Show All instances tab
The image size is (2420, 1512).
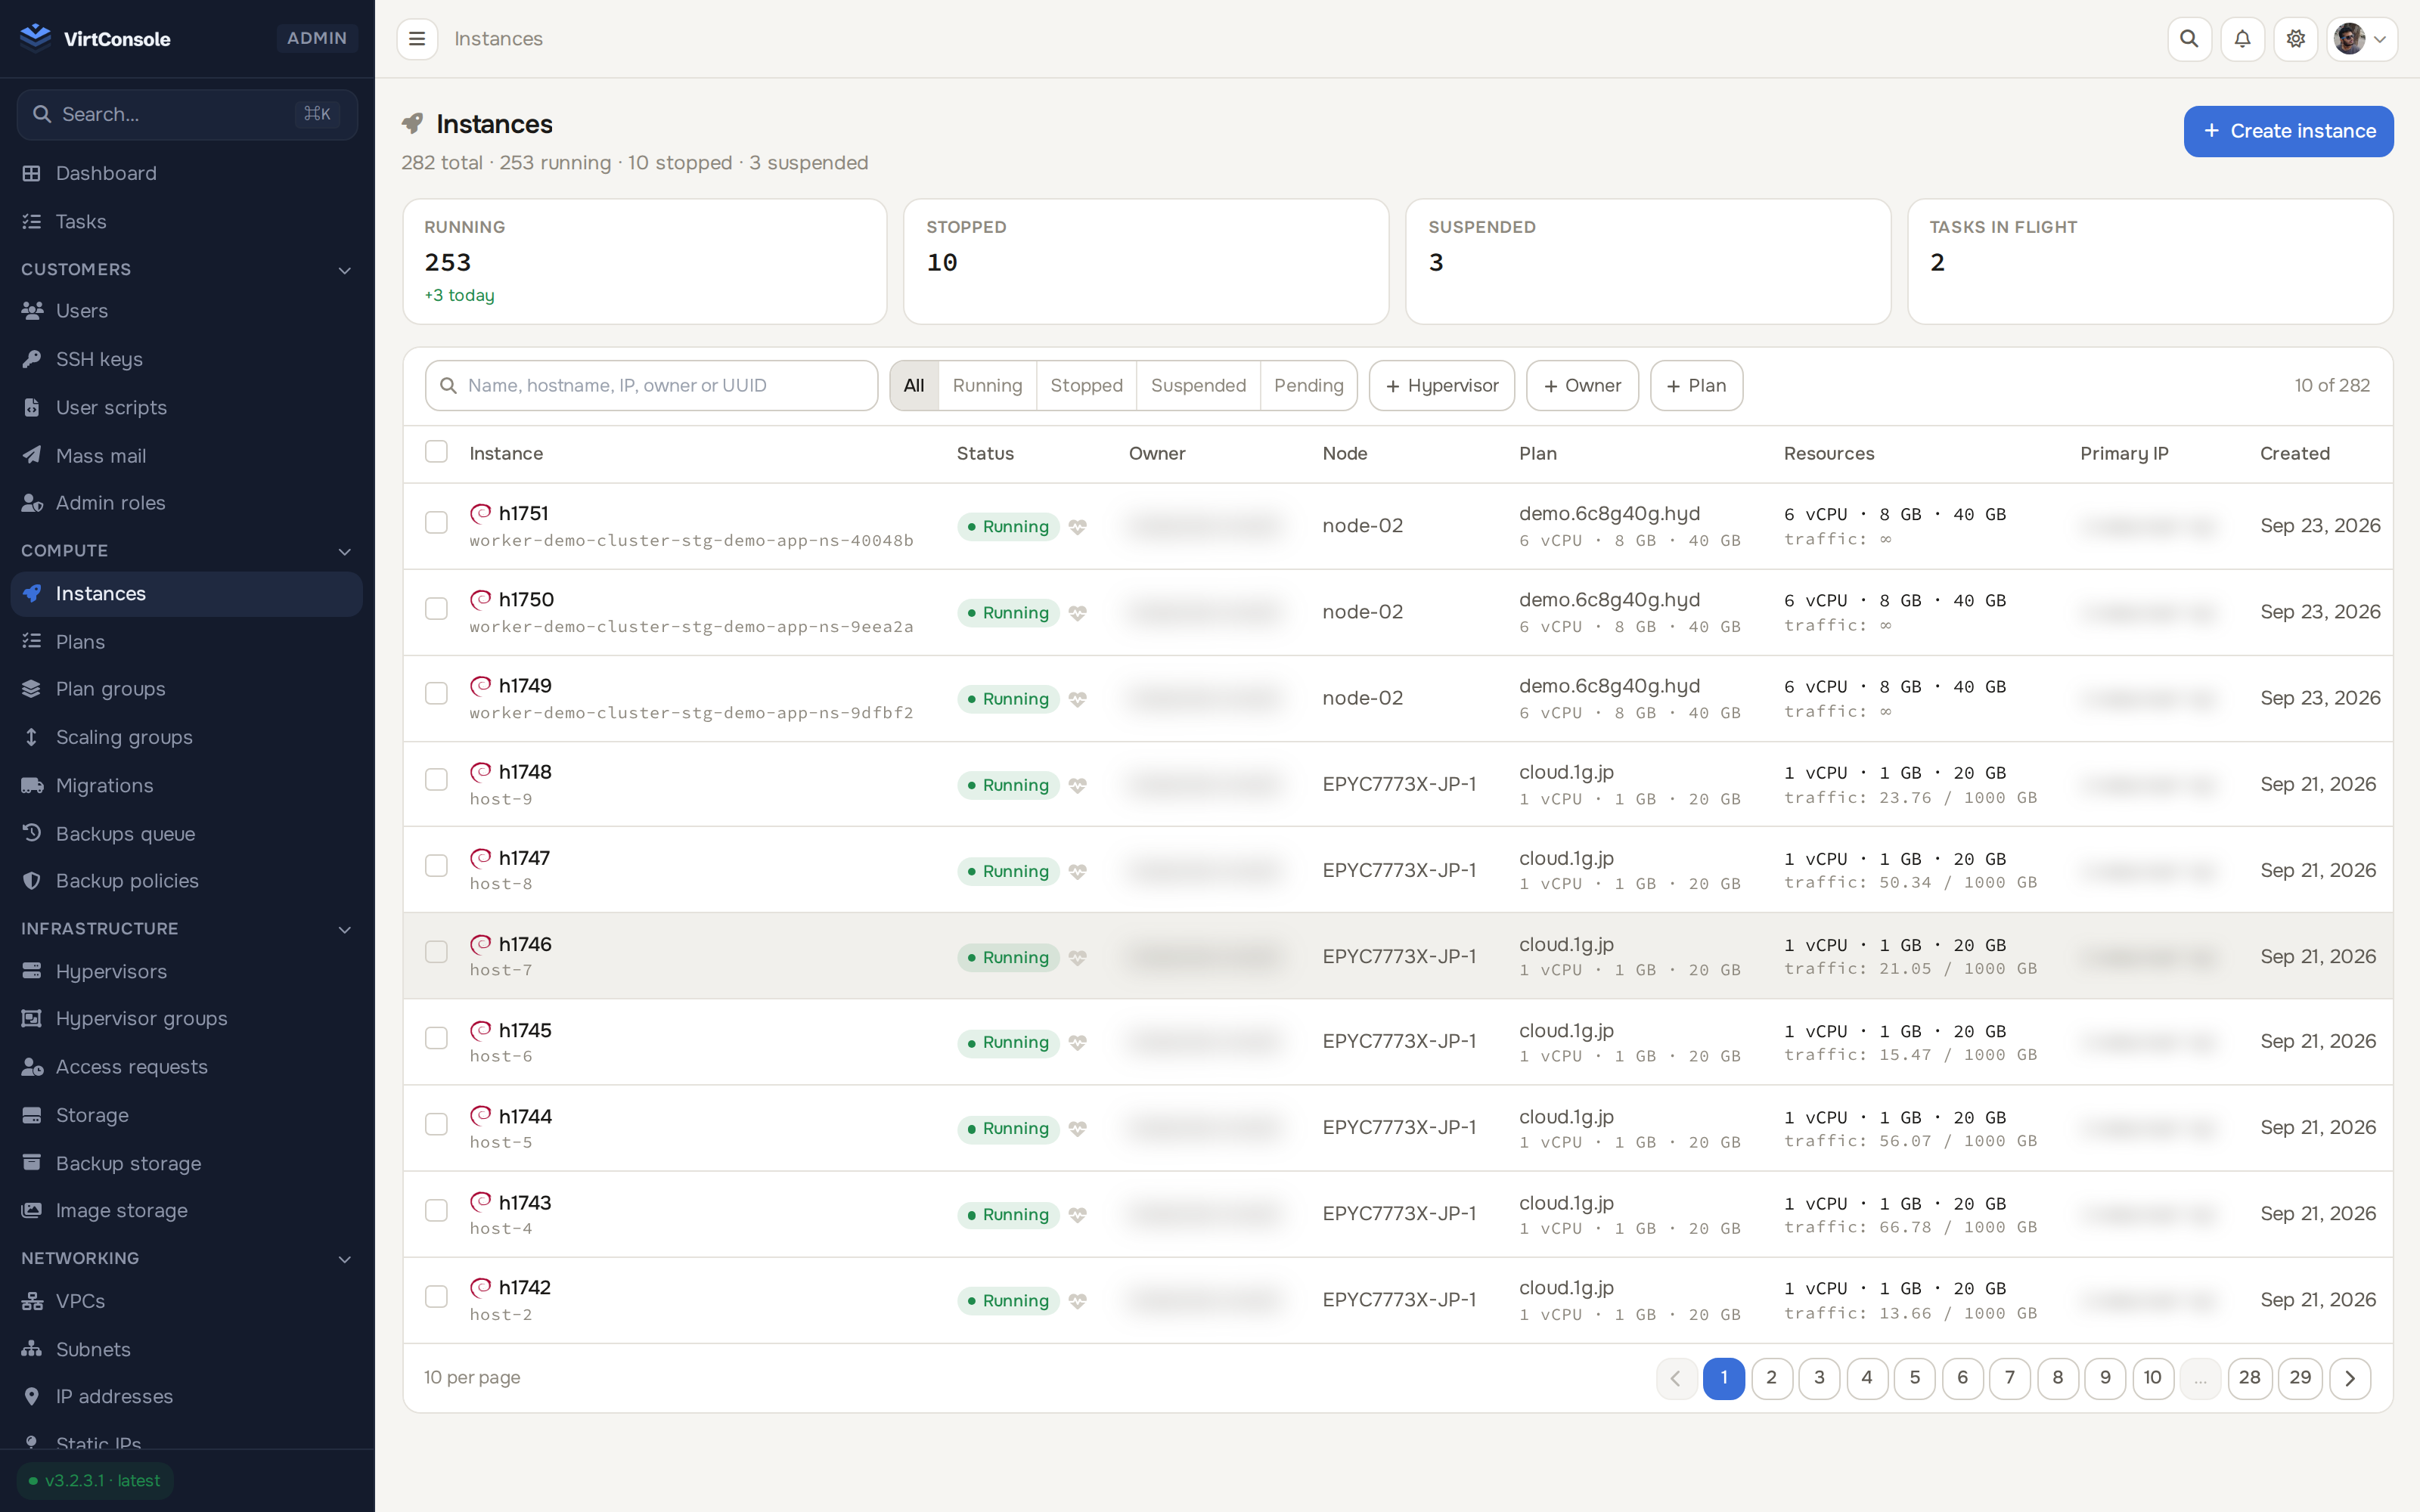tap(914, 386)
